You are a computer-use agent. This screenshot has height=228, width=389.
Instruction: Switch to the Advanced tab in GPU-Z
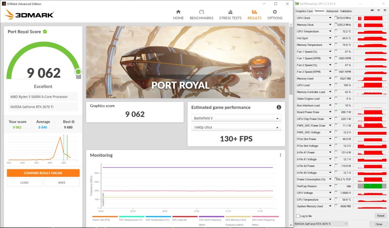pos(332,11)
